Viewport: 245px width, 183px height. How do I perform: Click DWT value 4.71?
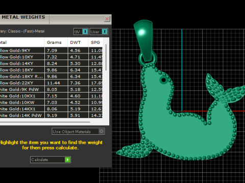(75, 57)
